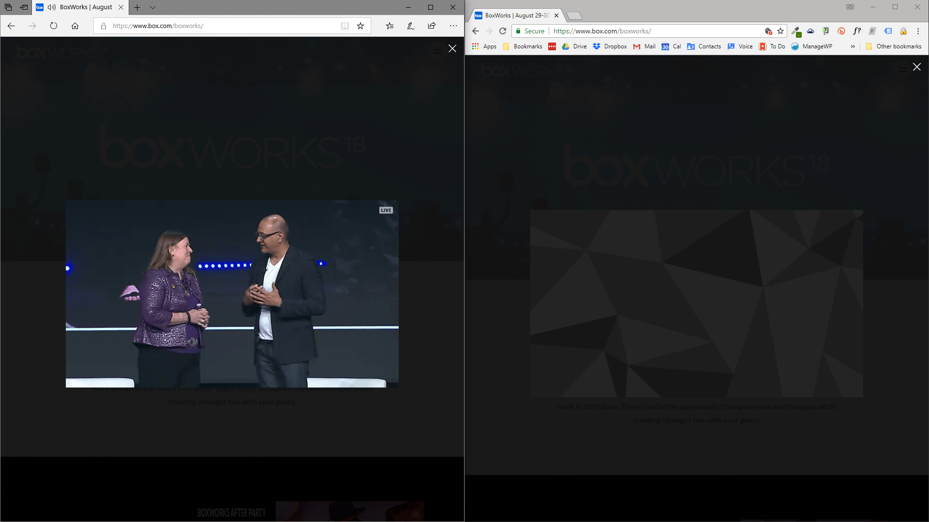Close video overlay in Chrome page
Image resolution: width=929 pixels, height=522 pixels.
917,67
